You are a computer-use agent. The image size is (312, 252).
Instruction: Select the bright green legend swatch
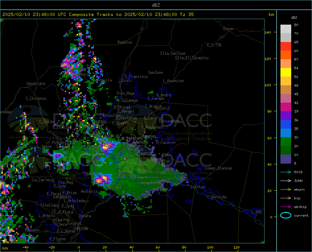pyautogui.click(x=286, y=142)
